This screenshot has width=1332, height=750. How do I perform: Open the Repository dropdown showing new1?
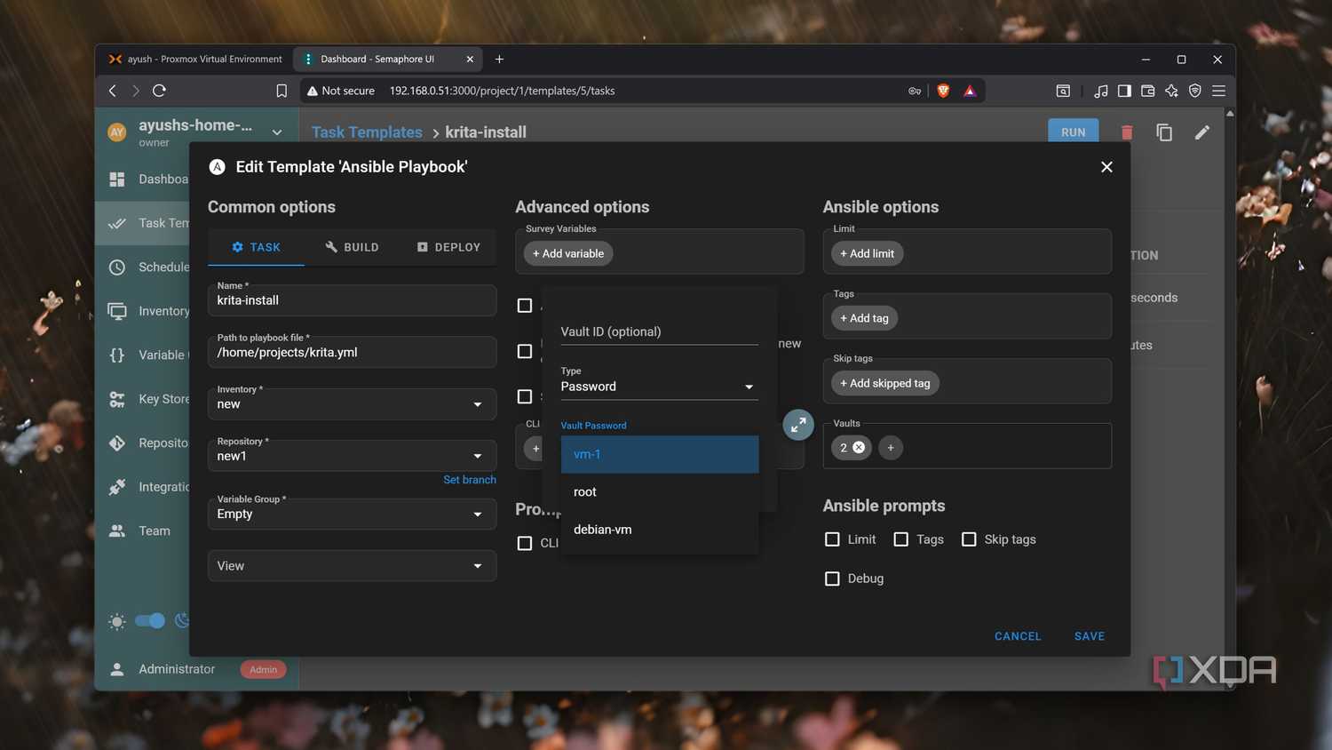tap(352, 456)
